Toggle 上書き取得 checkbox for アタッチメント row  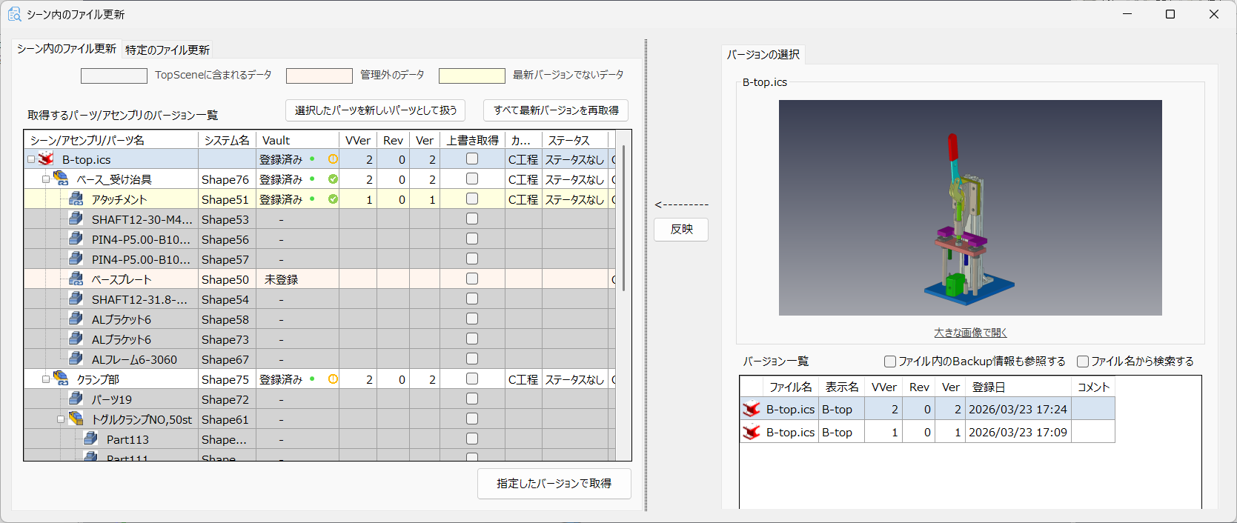[472, 199]
